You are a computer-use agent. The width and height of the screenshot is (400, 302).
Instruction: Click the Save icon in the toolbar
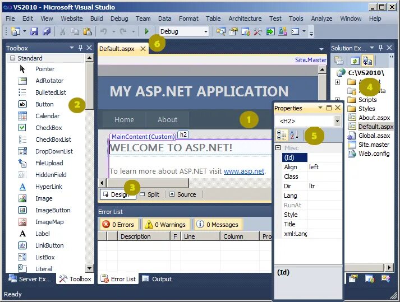point(34,31)
